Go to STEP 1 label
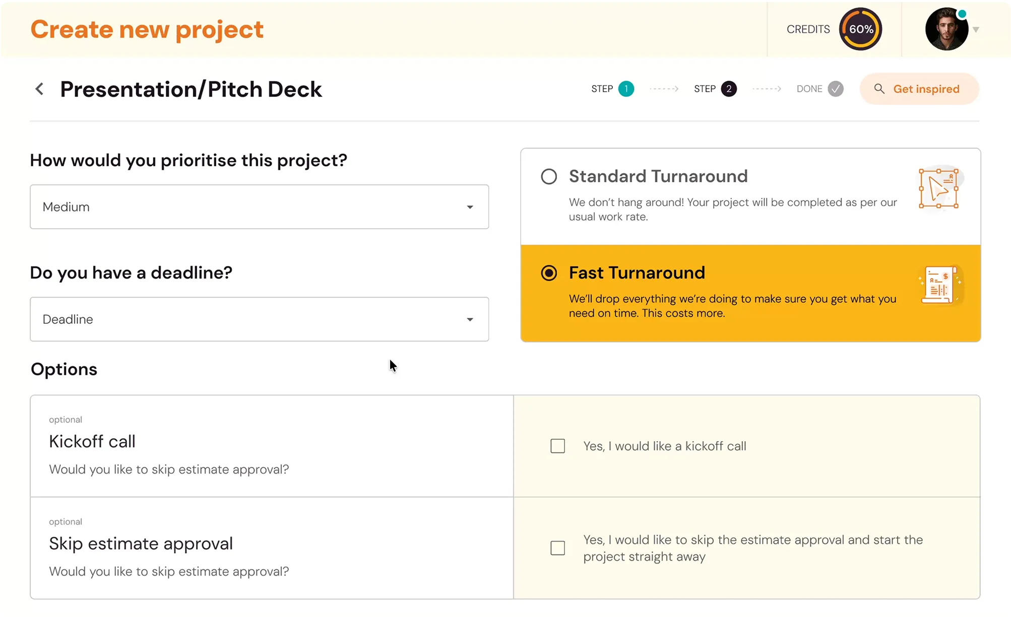Viewport: 1011px width, 617px height. click(x=602, y=89)
